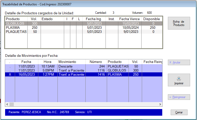197x120 pixels.
Task: Sort by Fecha Vence column header
Action: pyautogui.click(x=130, y=19)
